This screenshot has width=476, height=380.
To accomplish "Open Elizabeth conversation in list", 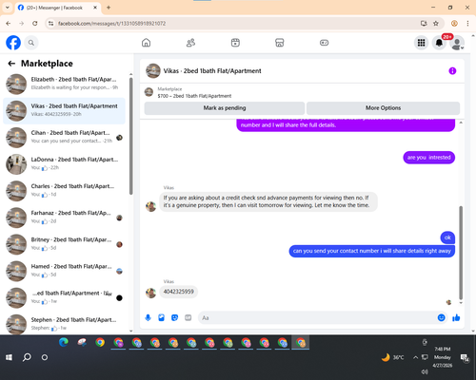I will [x=64, y=84].
